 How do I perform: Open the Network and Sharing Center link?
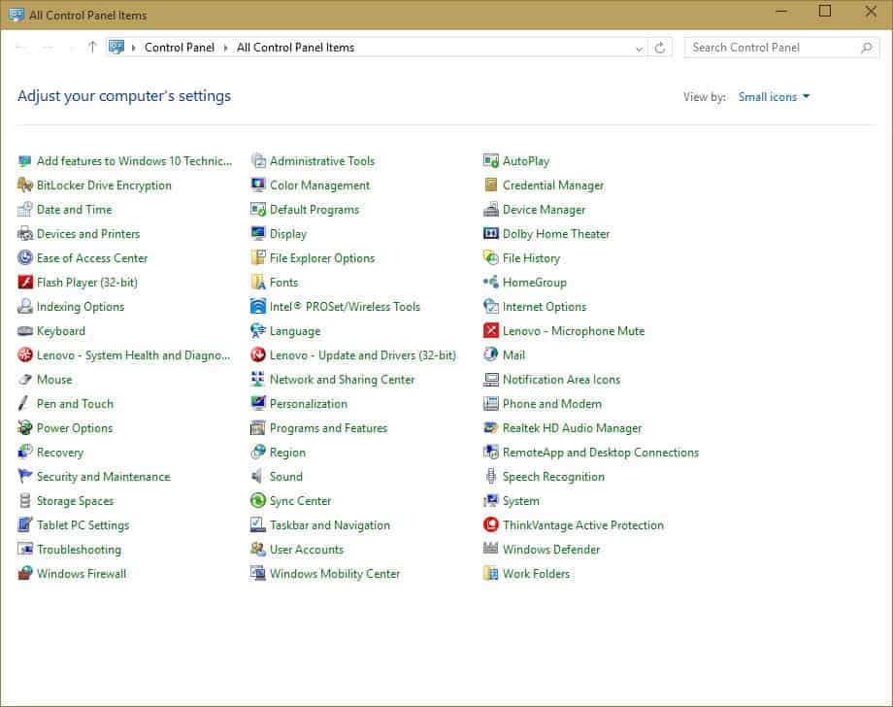343,380
